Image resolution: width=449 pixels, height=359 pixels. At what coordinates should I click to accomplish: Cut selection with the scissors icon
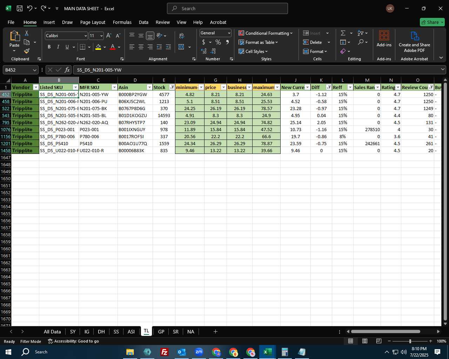[x=27, y=33]
